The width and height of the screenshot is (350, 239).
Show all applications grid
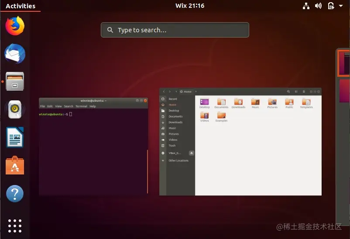click(15, 226)
